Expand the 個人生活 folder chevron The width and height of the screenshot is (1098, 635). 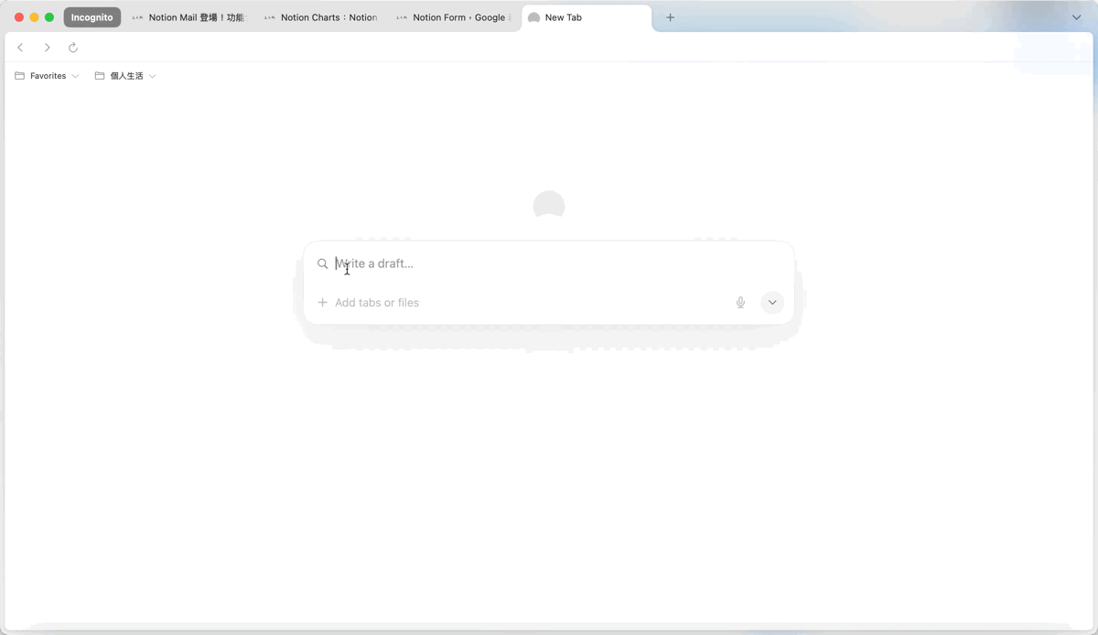tap(152, 76)
